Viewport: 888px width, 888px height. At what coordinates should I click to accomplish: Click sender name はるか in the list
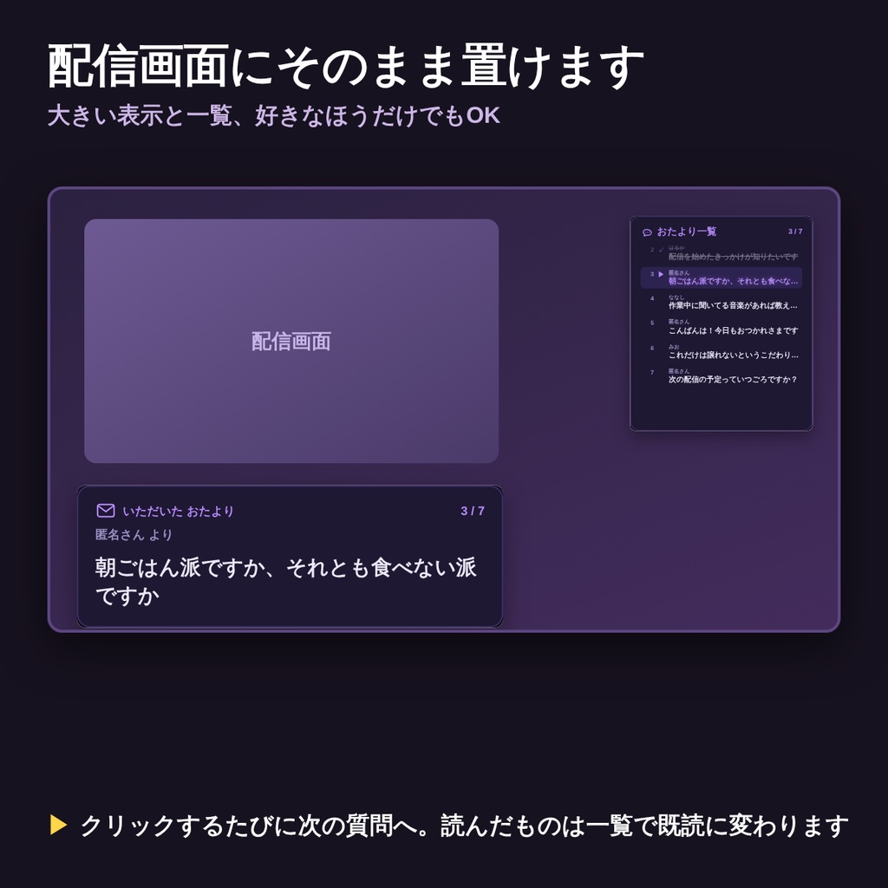[676, 248]
